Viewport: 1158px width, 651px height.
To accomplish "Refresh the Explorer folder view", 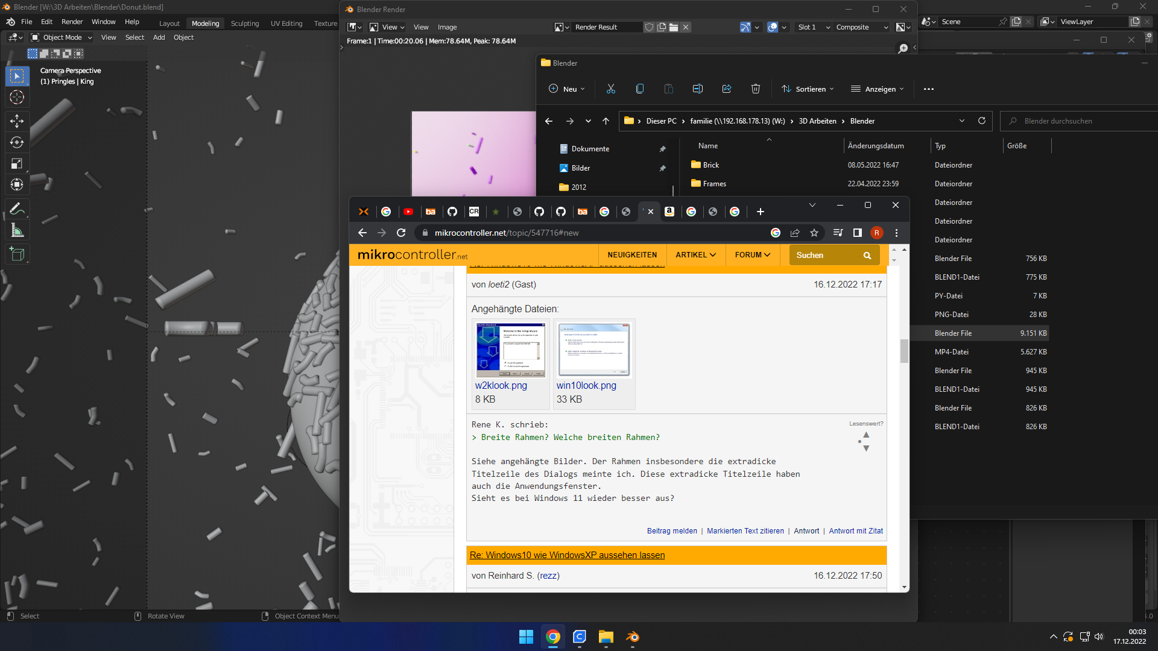I will (982, 121).
